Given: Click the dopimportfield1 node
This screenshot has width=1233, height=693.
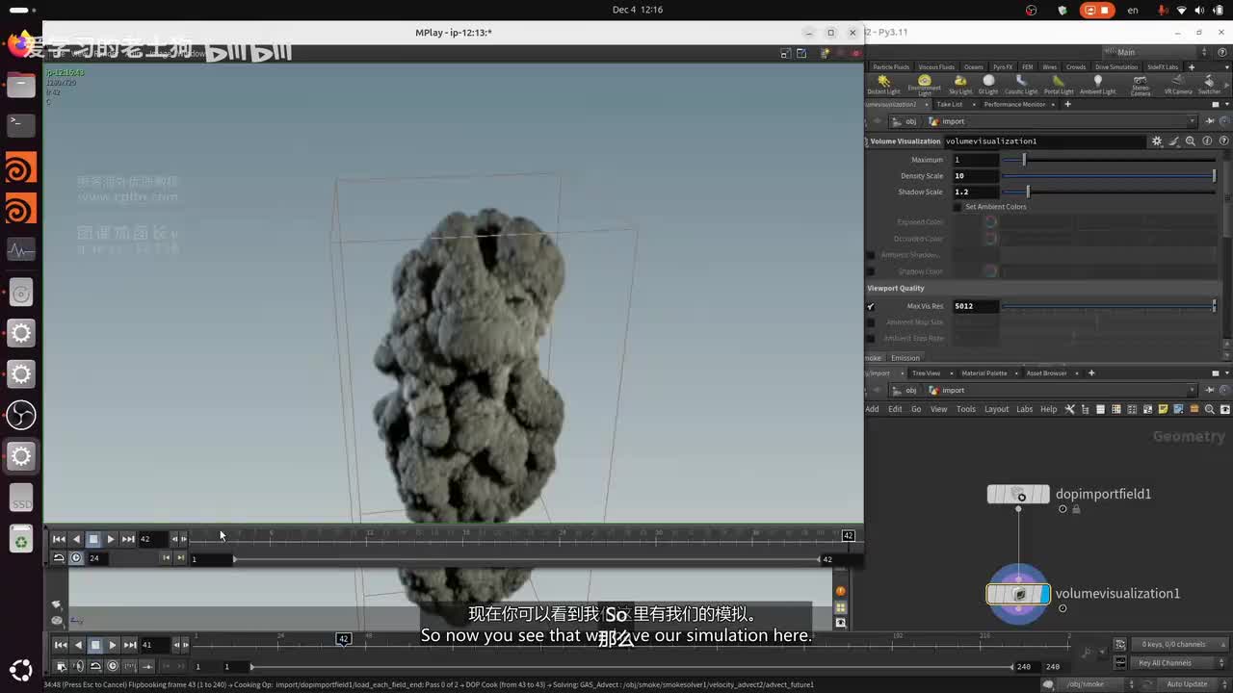Looking at the screenshot, I should tap(1018, 495).
